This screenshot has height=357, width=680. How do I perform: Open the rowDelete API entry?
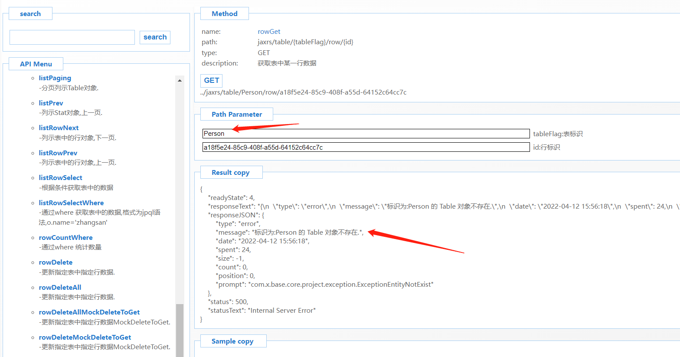tap(56, 262)
